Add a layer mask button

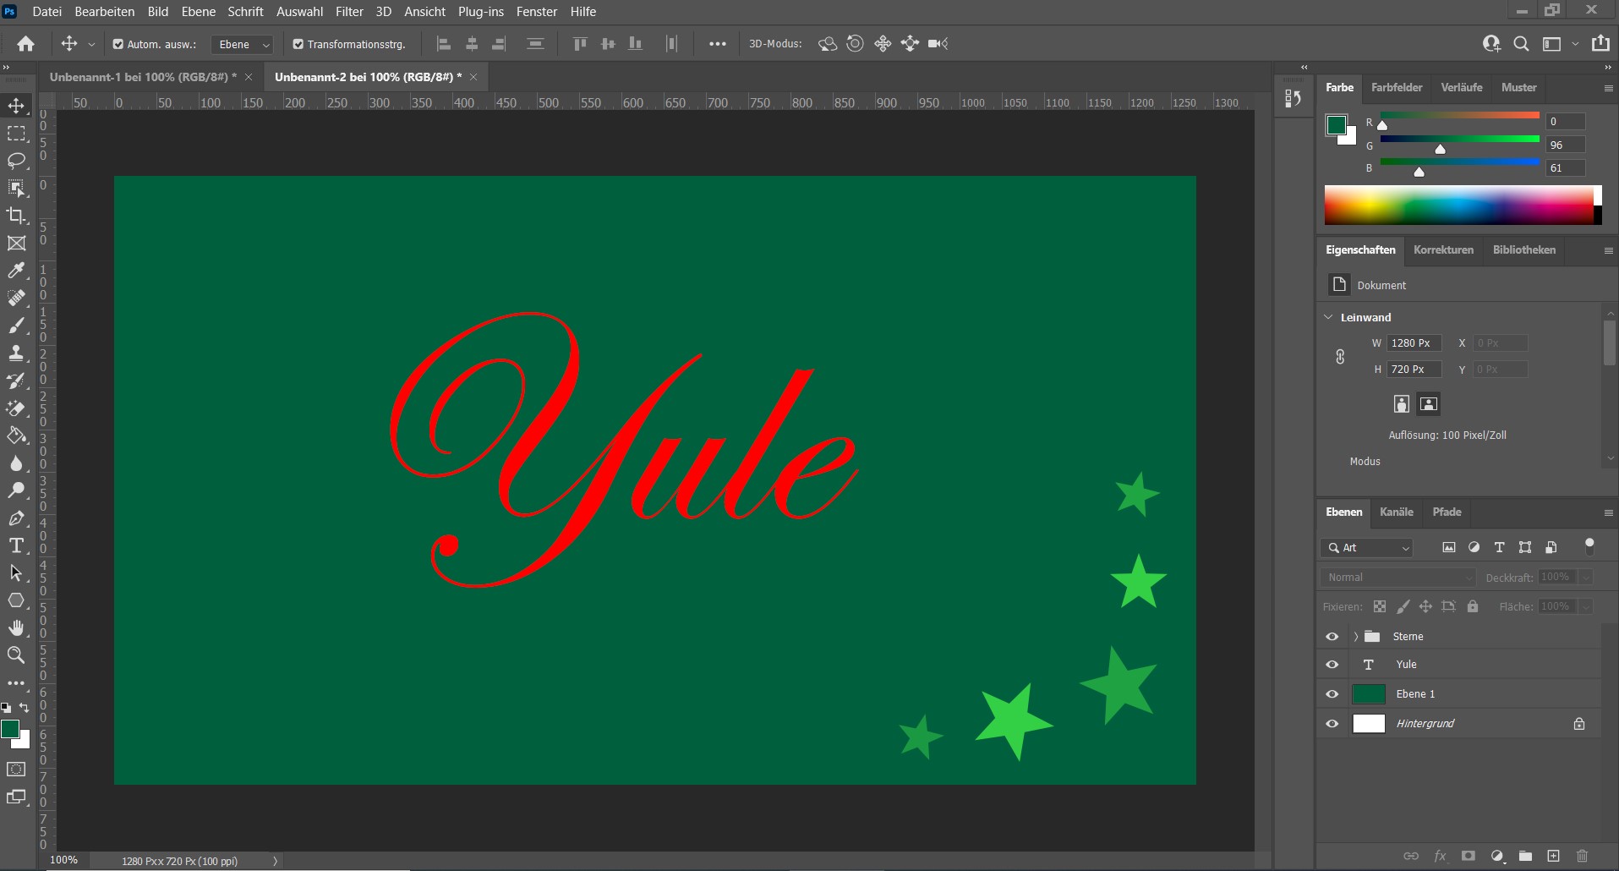(x=1469, y=856)
